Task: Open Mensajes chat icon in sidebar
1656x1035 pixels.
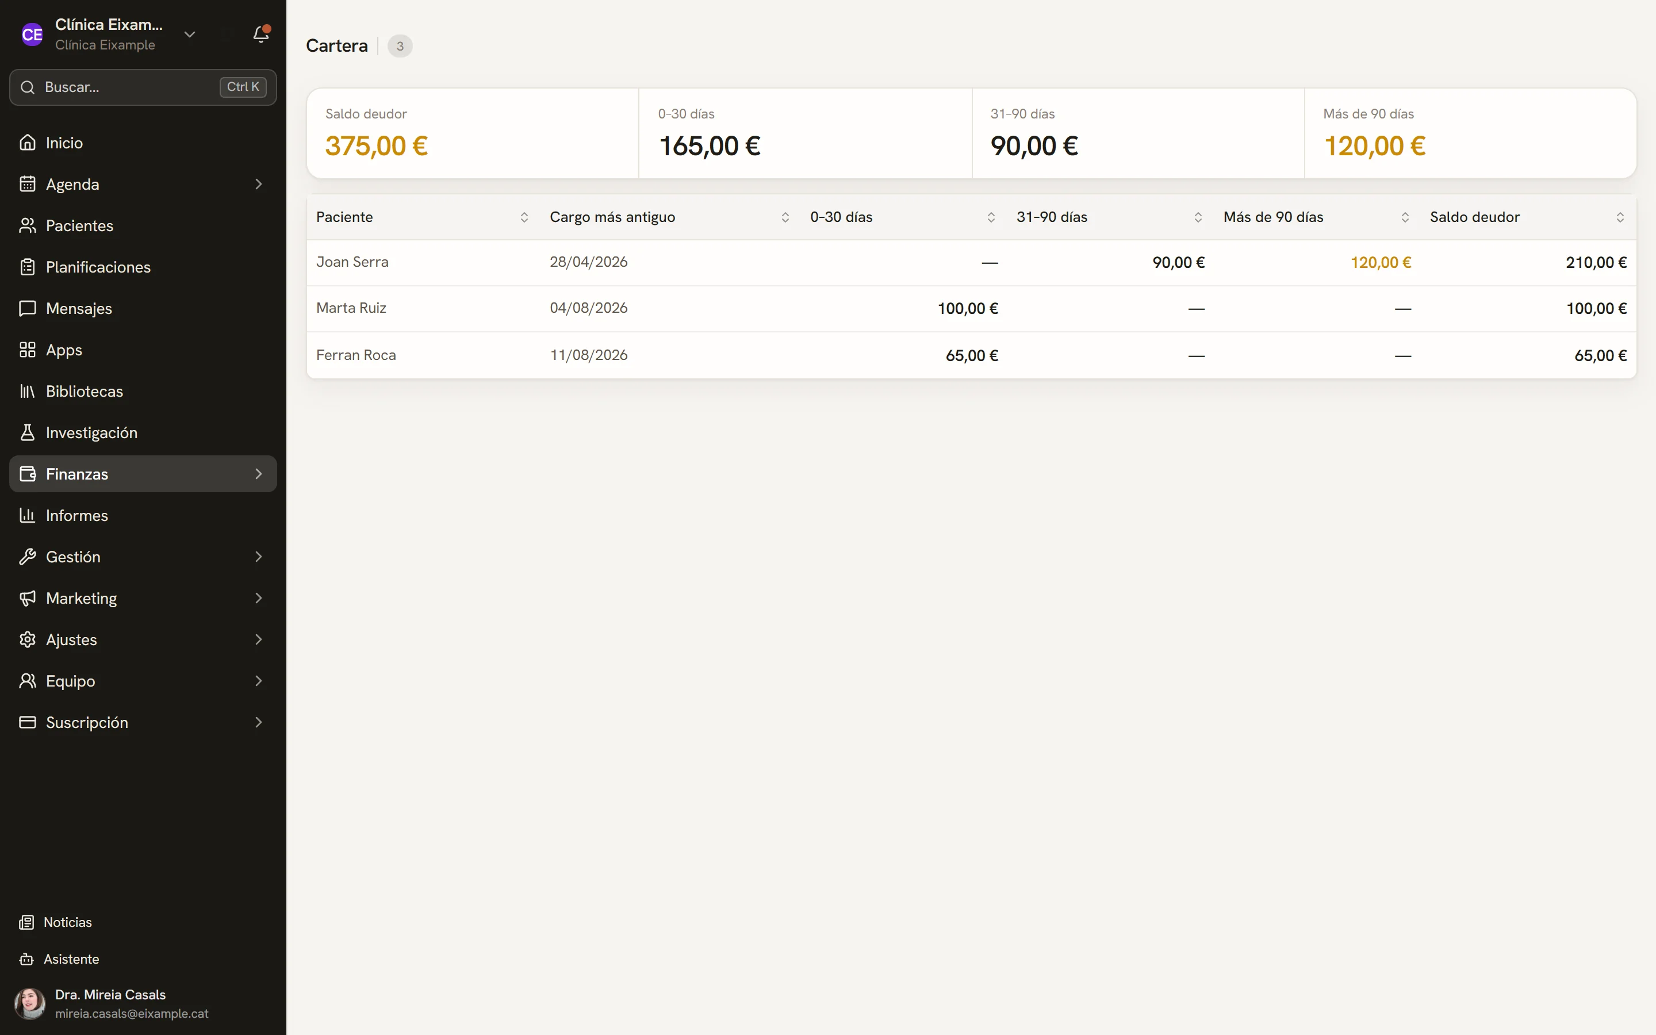Action: point(28,308)
